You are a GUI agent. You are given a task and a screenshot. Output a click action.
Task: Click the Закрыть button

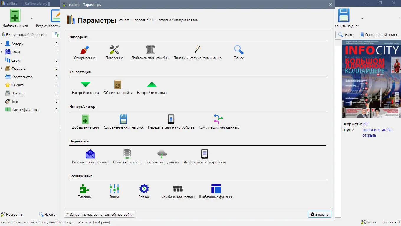tap(320, 215)
